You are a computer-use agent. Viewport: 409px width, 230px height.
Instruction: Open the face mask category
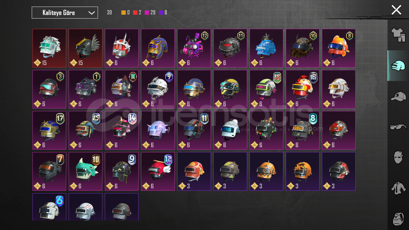[398, 157]
